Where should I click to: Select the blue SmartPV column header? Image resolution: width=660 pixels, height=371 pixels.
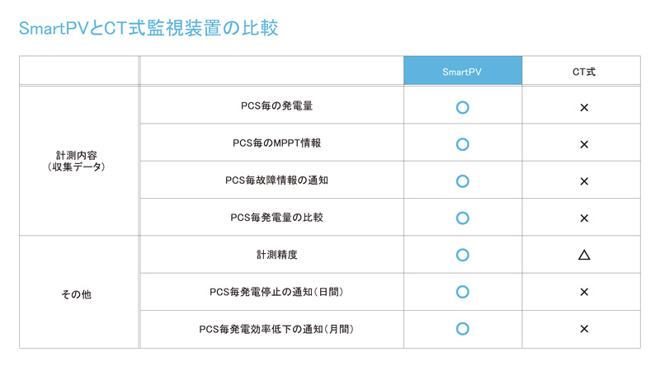[462, 72]
